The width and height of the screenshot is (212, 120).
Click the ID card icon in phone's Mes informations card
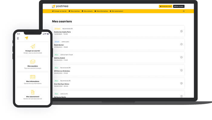[33, 77]
